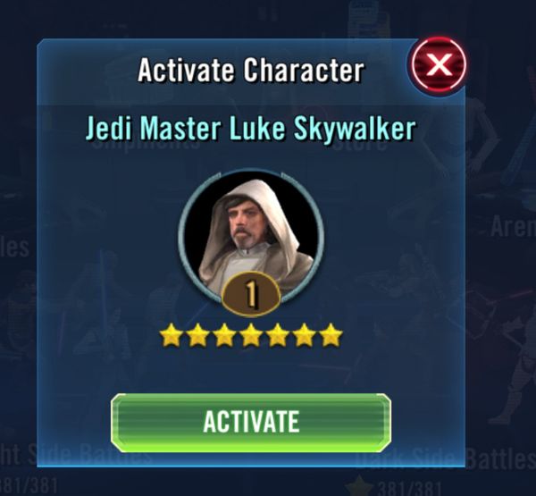Screen dimensions: 536x496
Task: Click the seventh last gold star
Action: (331, 335)
